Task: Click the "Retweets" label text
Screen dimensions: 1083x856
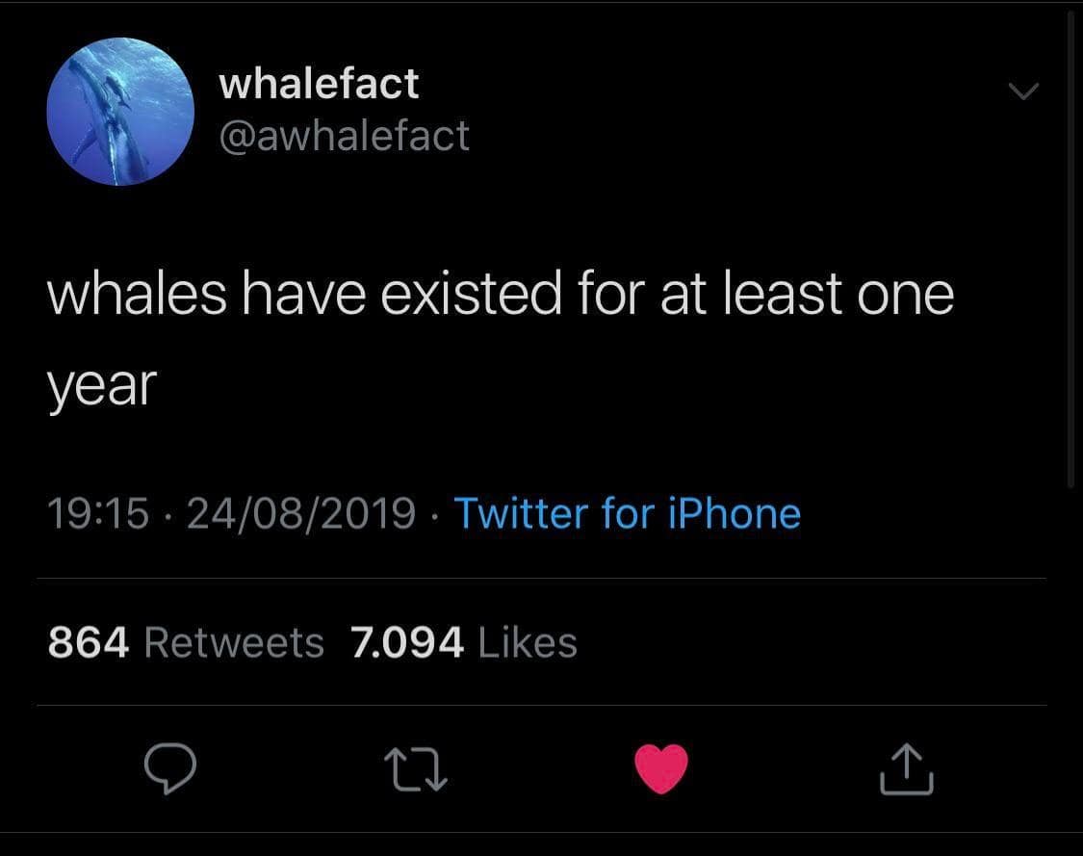Action: coord(234,642)
